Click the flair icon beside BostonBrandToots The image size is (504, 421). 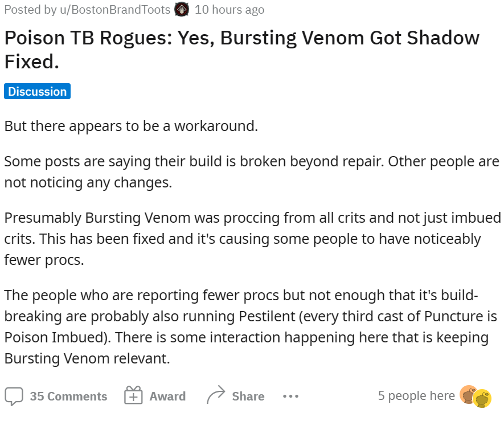[182, 10]
